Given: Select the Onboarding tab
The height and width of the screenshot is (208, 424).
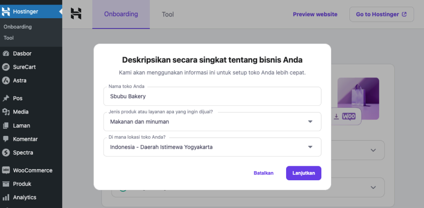Looking at the screenshot, I should [121, 14].
